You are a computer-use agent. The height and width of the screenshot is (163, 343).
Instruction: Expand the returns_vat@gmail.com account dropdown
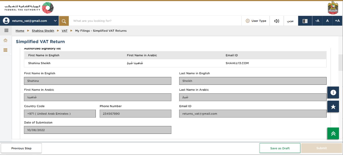[55, 21]
